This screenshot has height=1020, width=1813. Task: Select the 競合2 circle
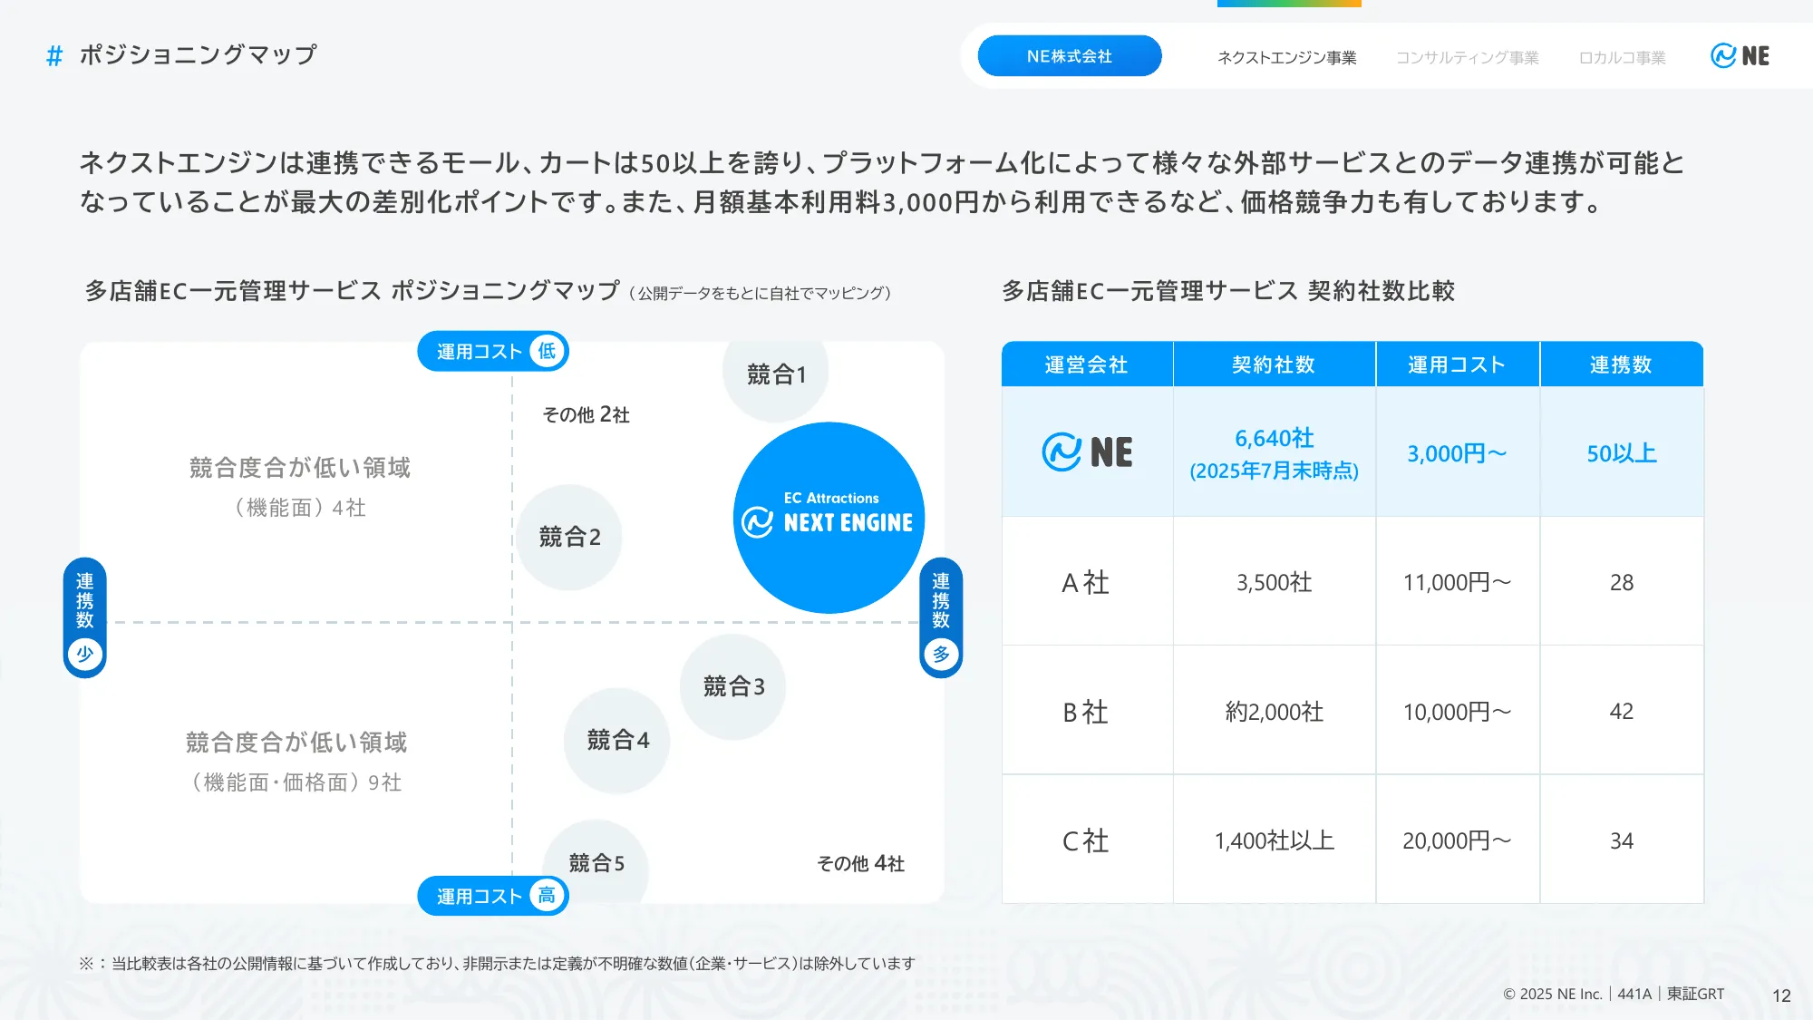pos(569,537)
